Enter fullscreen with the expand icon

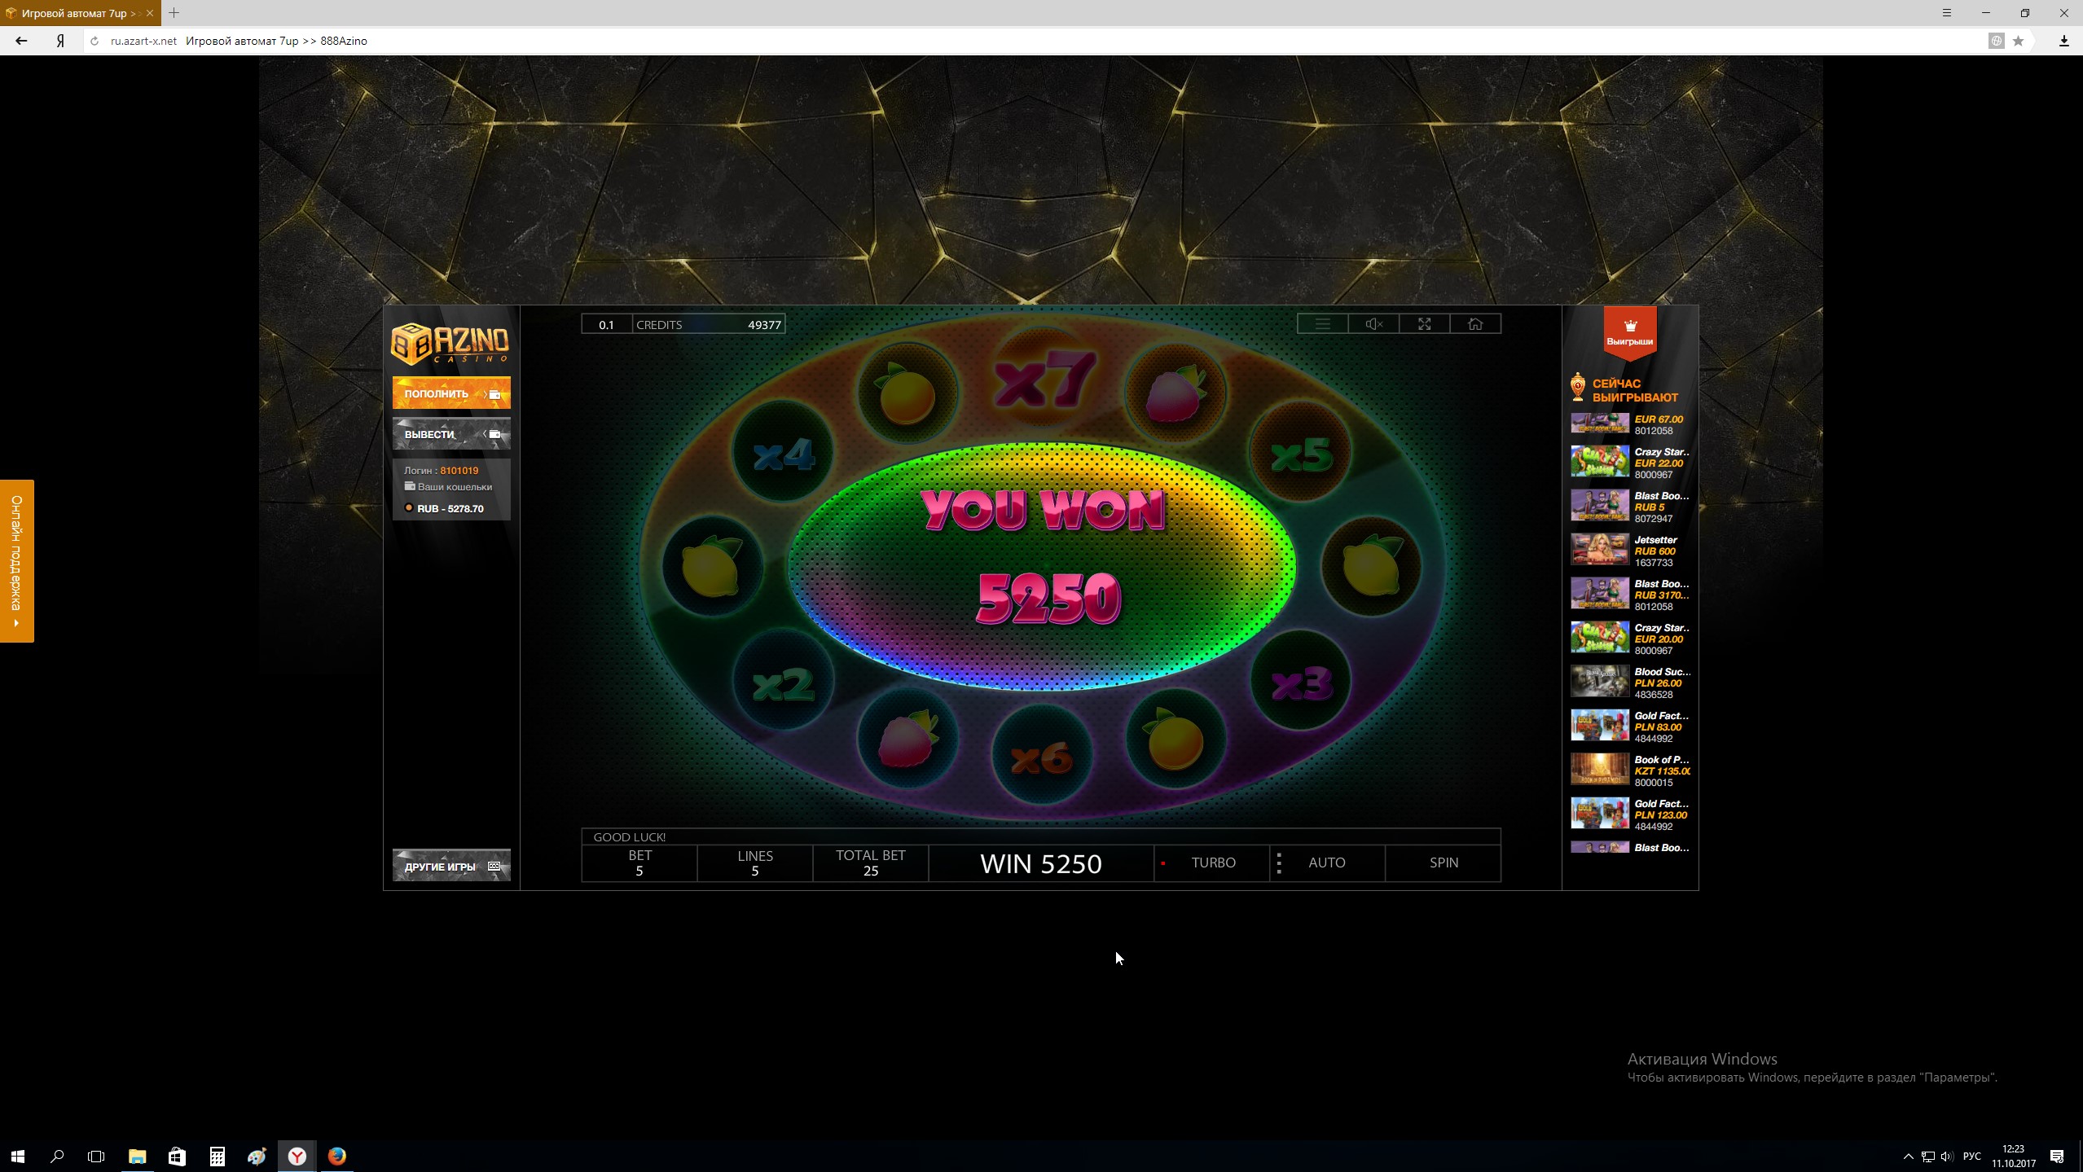(x=1424, y=324)
